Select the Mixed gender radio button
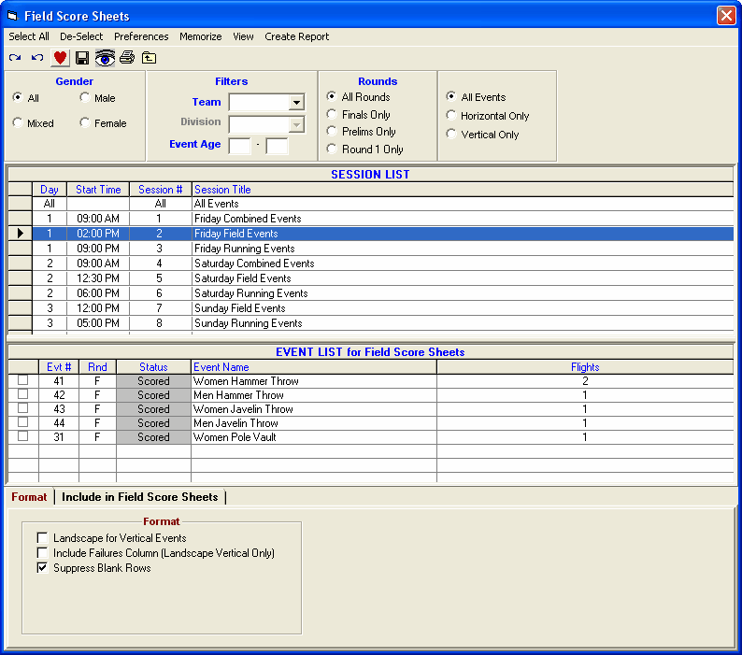This screenshot has height=655, width=742. coord(18,122)
